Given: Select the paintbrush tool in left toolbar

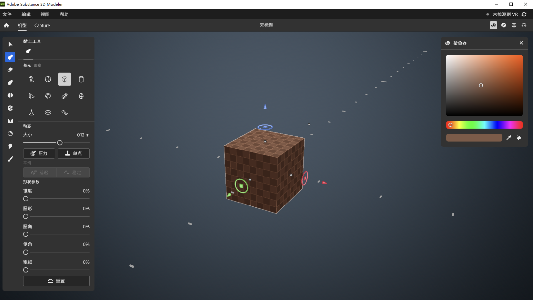Looking at the screenshot, I should click(10, 159).
